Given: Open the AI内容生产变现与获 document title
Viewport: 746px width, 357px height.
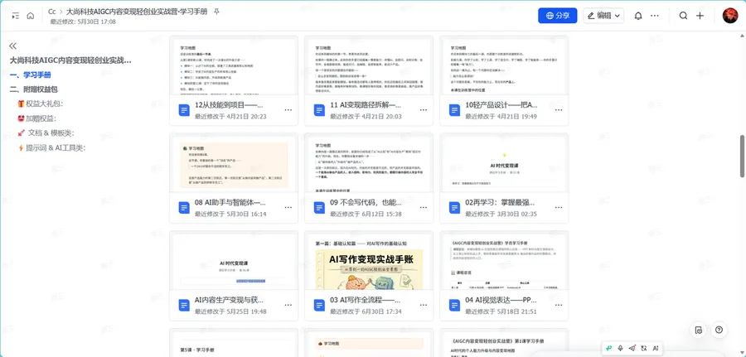Looking at the screenshot, I should click(229, 301).
